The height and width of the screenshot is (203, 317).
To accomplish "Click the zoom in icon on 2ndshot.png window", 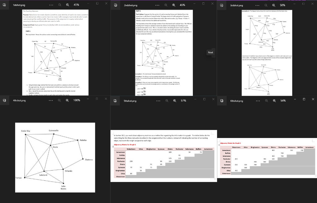I will point(174,5).
